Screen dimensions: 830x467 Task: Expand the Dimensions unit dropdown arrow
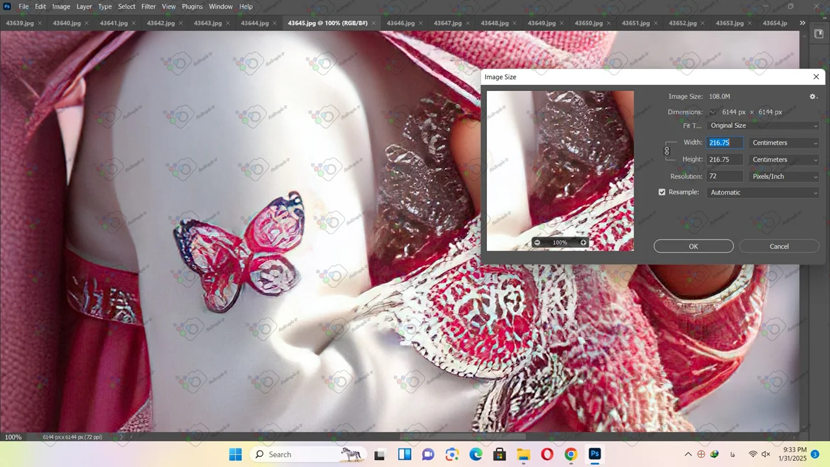click(x=713, y=112)
